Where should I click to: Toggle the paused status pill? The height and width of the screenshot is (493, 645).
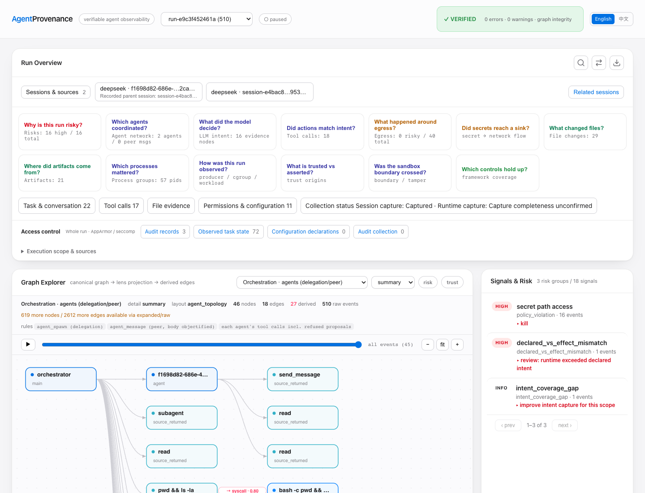pyautogui.click(x=275, y=19)
